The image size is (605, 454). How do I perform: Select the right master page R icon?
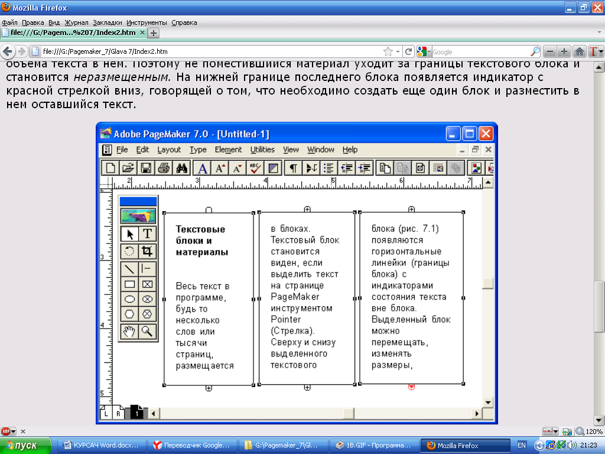coord(118,413)
